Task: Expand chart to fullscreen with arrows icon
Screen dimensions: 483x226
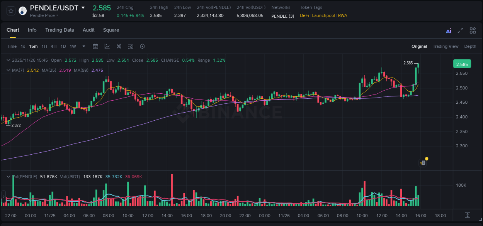Action: (460, 30)
